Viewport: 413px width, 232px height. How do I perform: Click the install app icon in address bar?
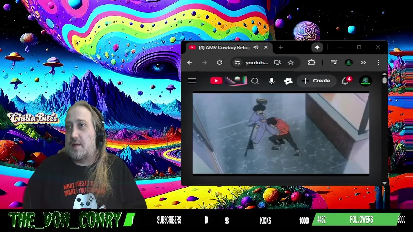click(x=277, y=63)
